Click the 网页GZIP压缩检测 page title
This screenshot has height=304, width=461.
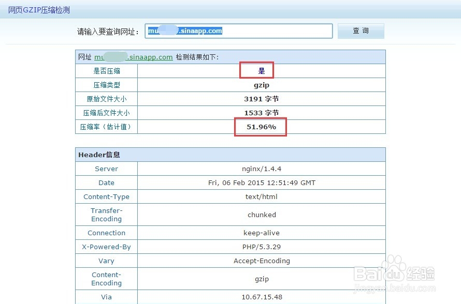pos(39,10)
